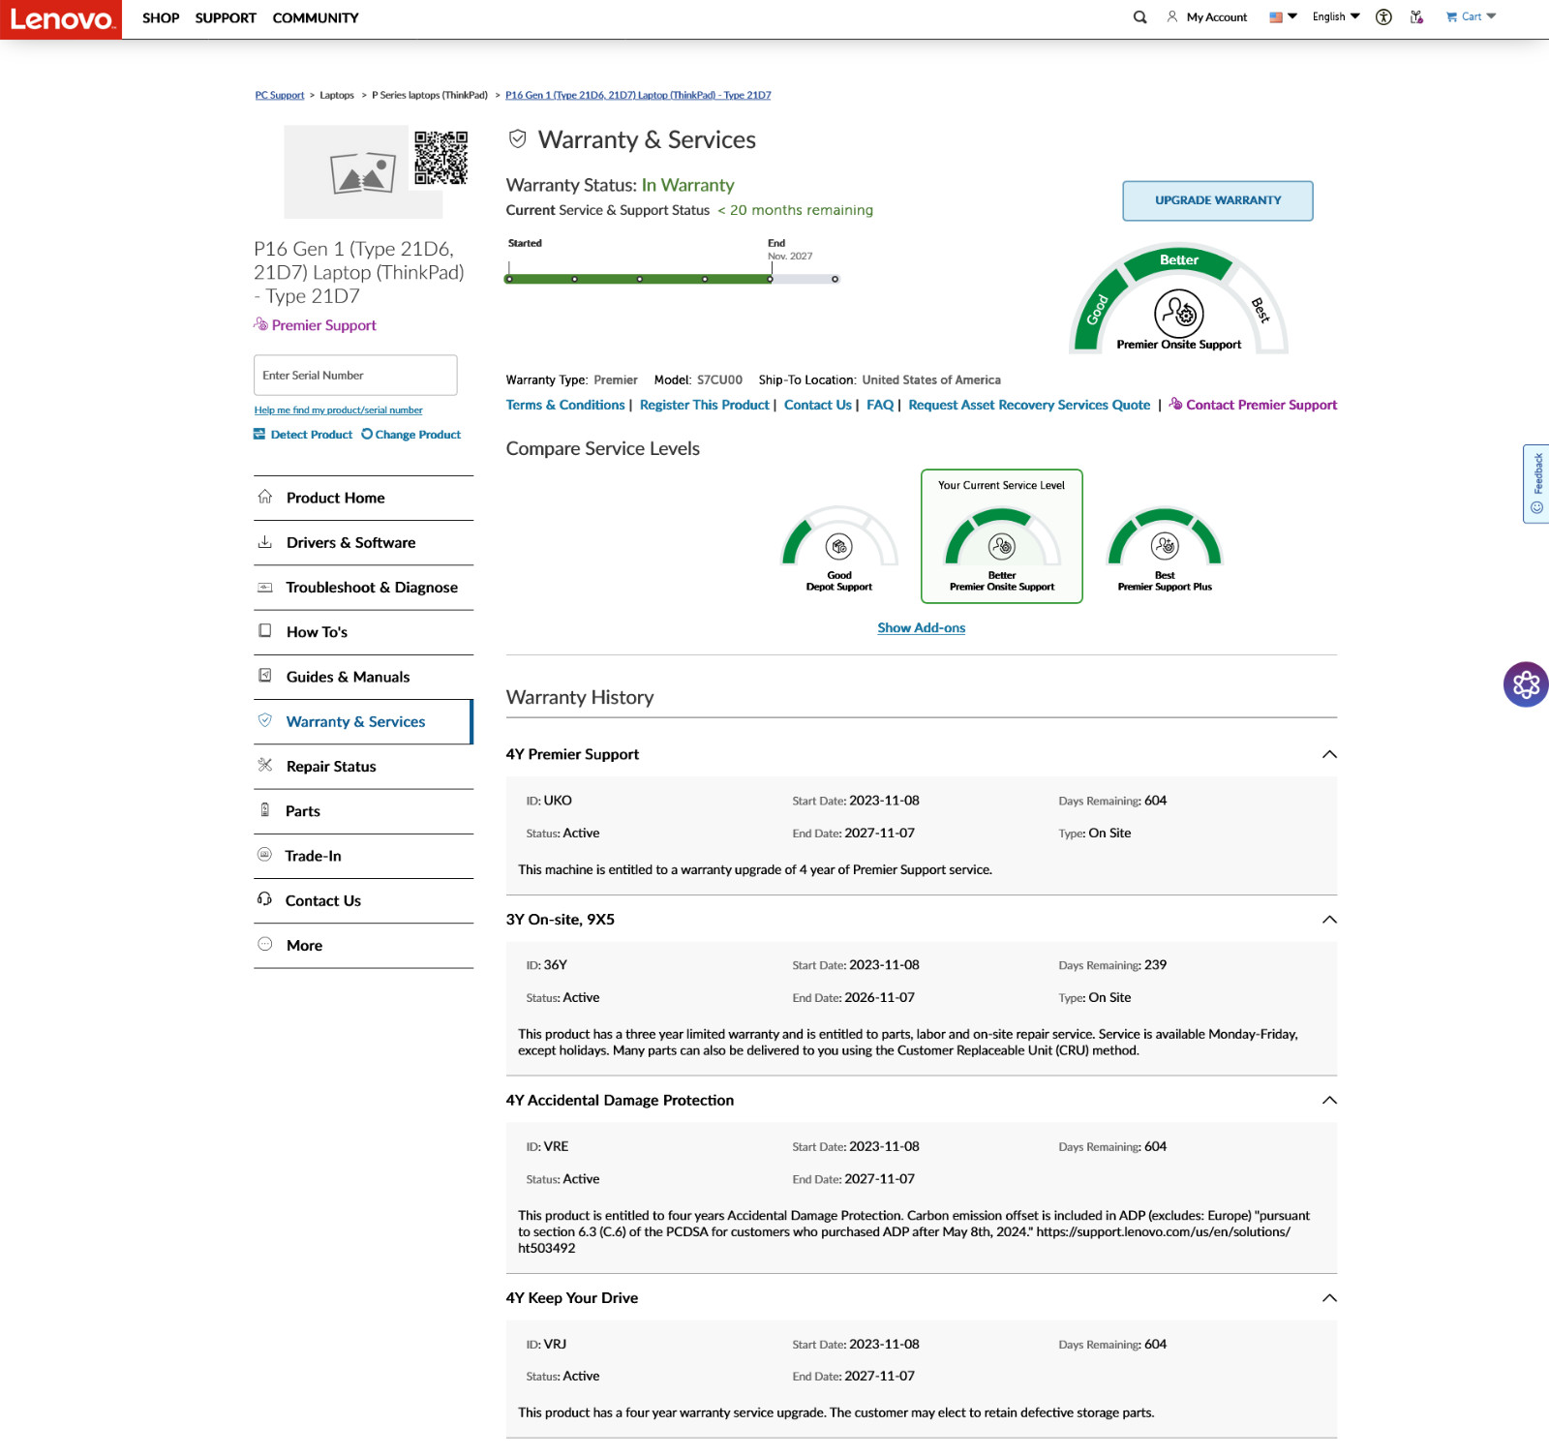Click the Product Home house icon

[265, 497]
